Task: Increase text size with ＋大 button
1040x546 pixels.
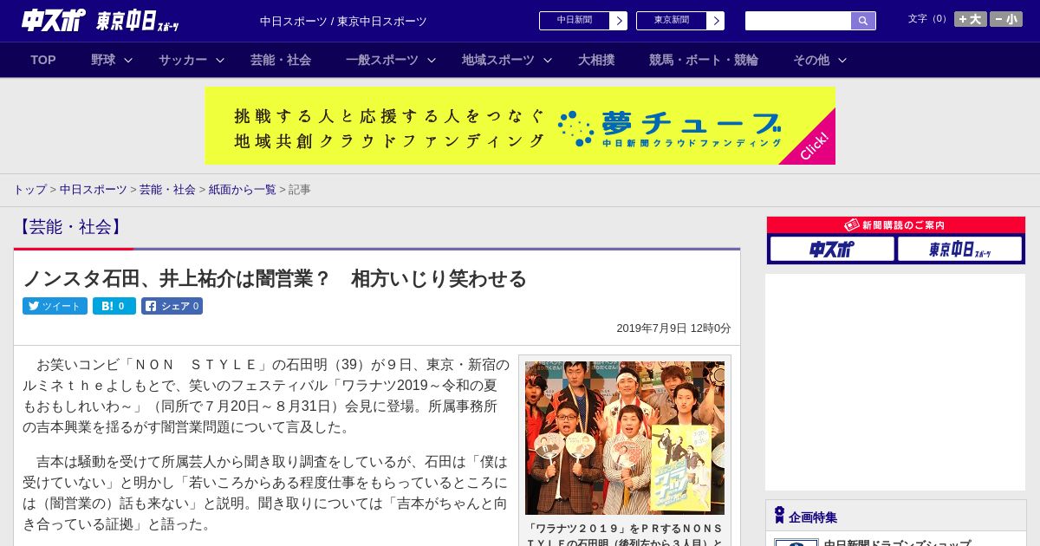Action: [x=971, y=19]
